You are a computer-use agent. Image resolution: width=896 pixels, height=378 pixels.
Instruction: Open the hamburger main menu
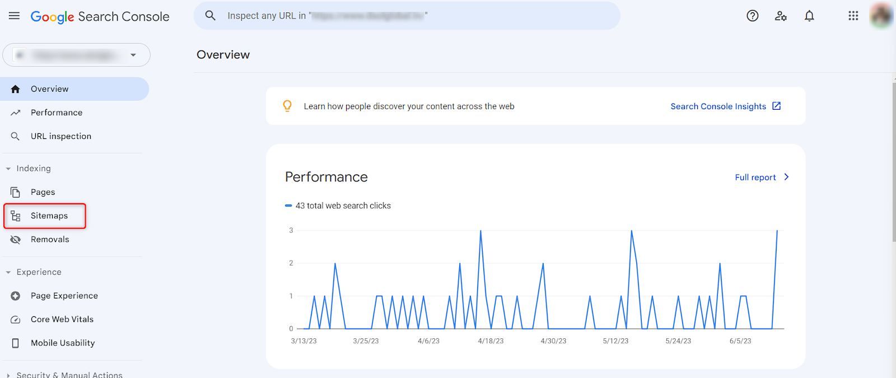pyautogui.click(x=14, y=16)
